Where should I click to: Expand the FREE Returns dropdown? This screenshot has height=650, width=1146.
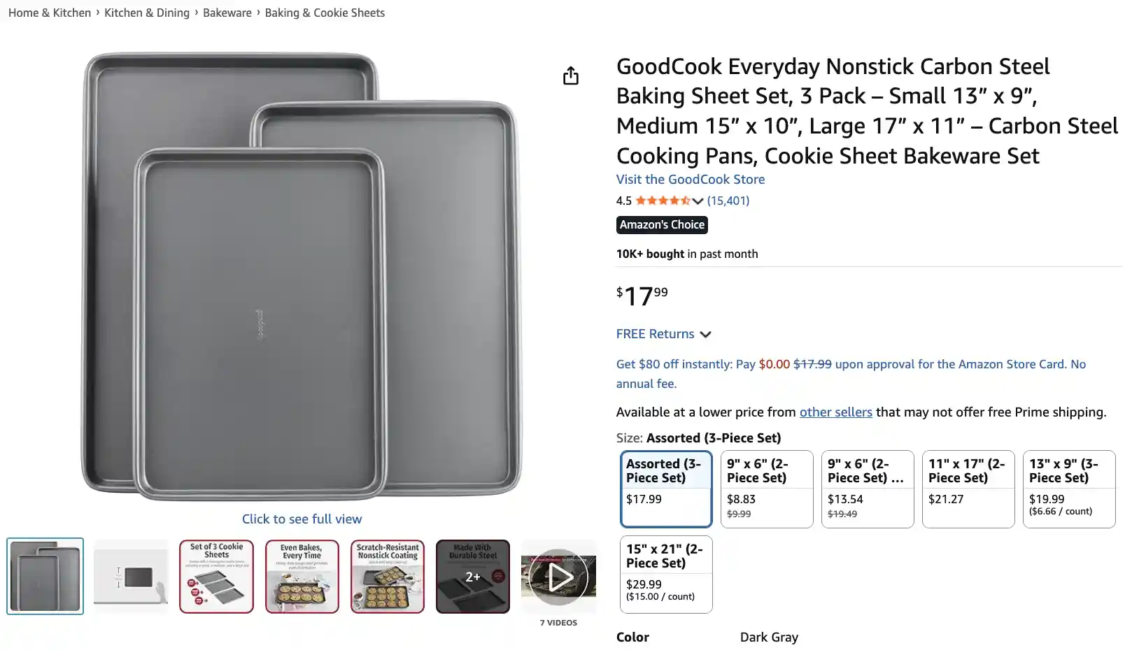pyautogui.click(x=705, y=334)
